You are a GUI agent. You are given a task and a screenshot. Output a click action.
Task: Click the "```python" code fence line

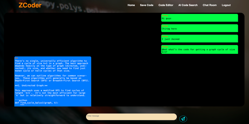pos(21,100)
